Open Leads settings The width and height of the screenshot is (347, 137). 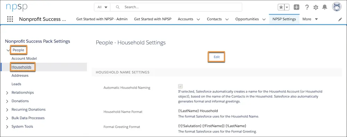[x=16, y=84]
